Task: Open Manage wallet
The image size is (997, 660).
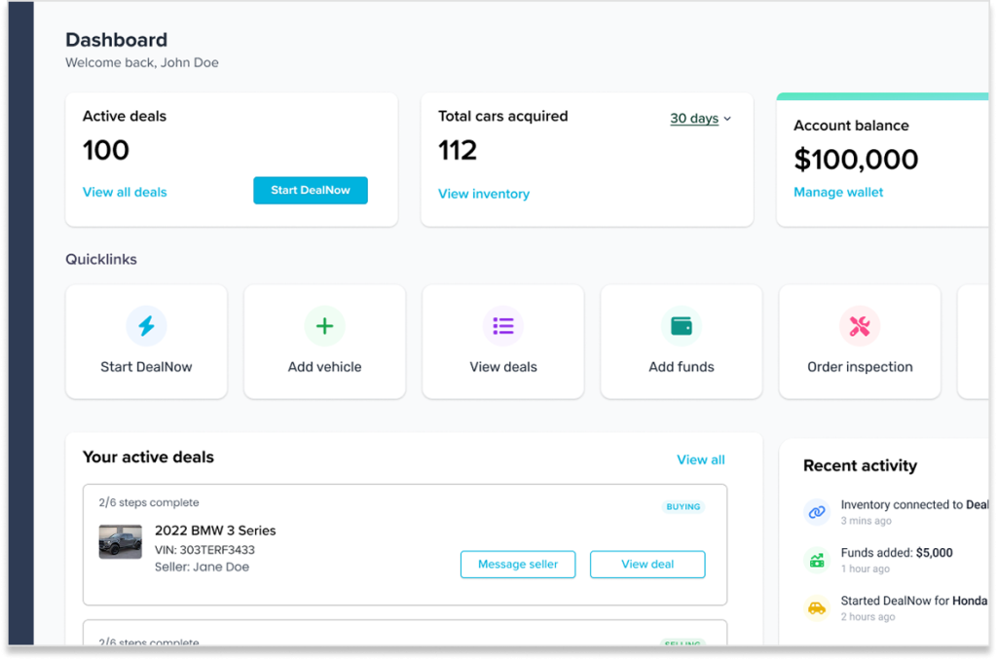Action: [x=838, y=192]
